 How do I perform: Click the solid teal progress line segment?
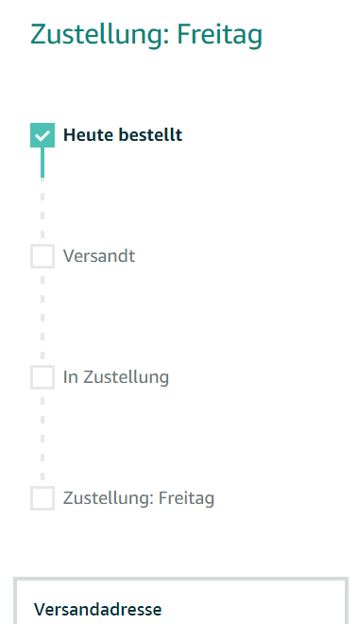43,163
